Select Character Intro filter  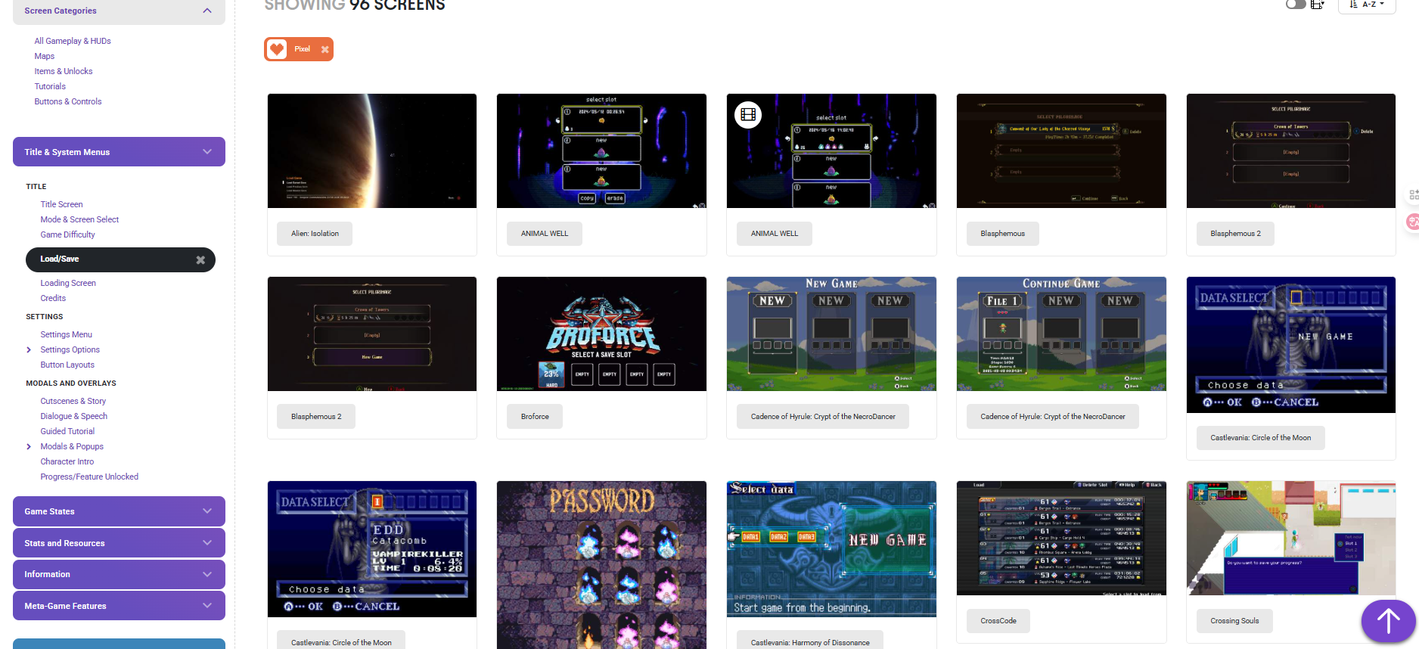click(67, 461)
